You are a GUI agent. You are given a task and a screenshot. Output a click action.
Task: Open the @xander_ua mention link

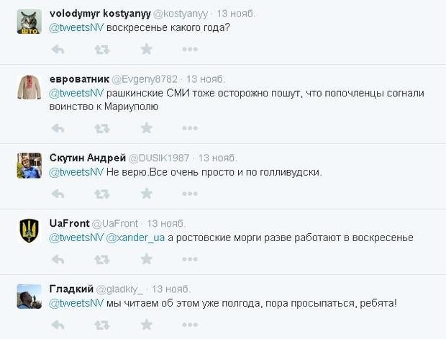135,238
